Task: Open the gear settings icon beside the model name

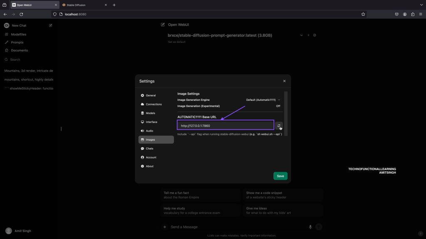Action: (315, 35)
